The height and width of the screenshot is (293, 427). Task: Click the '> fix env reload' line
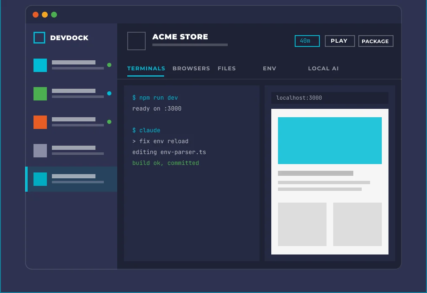pos(160,141)
